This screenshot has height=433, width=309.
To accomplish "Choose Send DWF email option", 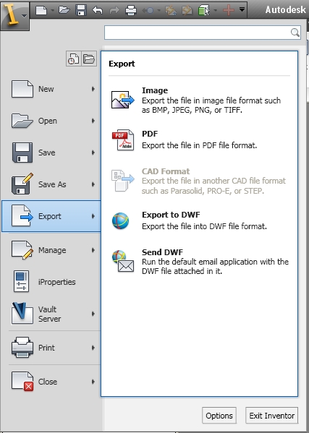I will (200, 261).
